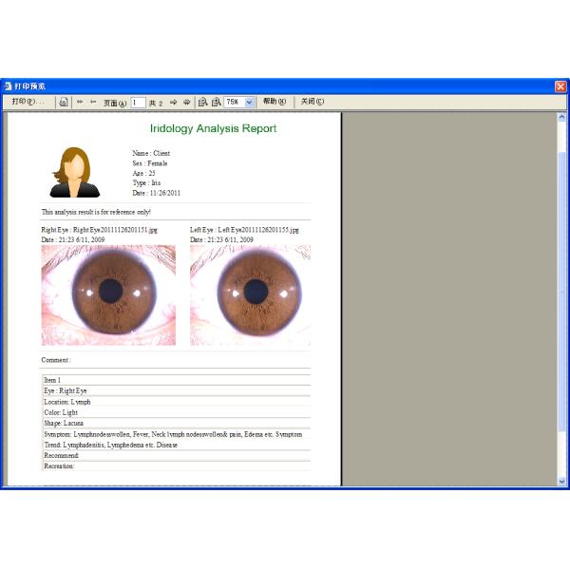
Task: Open the page setup icon
Action: (64, 102)
